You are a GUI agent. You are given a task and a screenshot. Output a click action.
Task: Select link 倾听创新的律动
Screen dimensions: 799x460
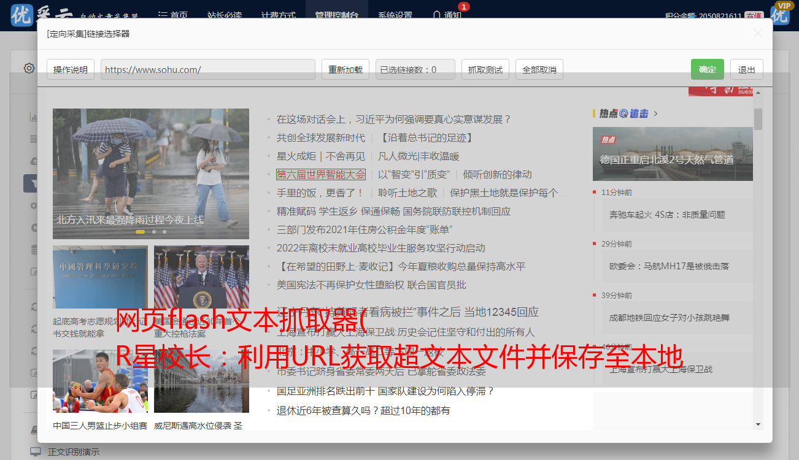tap(497, 174)
